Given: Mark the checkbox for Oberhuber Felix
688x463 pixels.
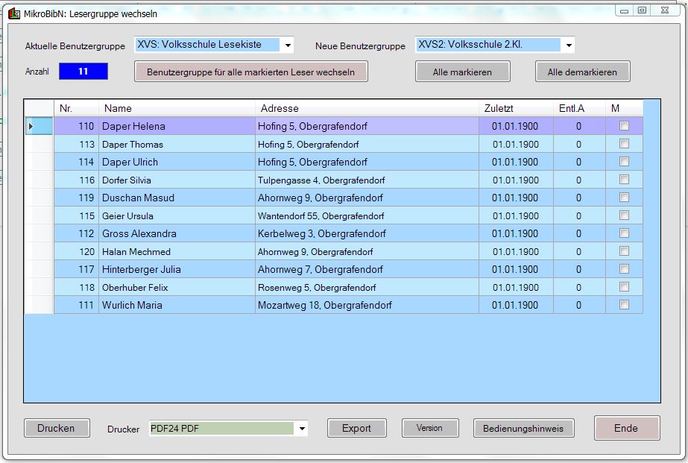Looking at the screenshot, I should coord(624,287).
